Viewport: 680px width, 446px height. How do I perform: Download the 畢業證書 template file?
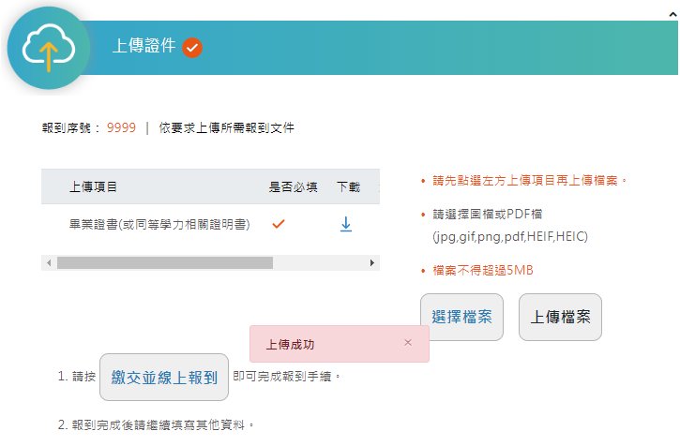click(346, 225)
